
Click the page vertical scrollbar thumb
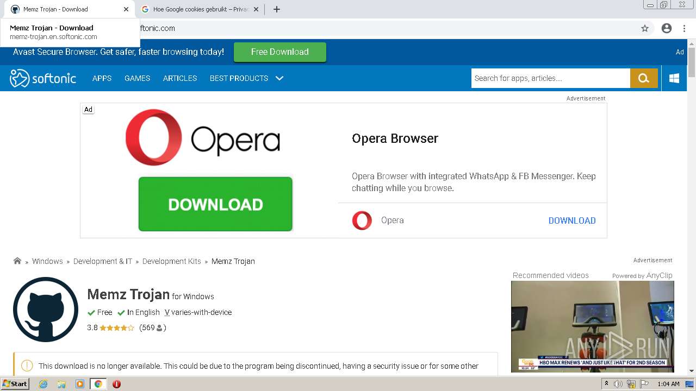(692, 62)
